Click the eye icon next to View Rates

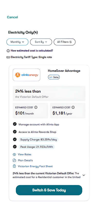(14, 154)
